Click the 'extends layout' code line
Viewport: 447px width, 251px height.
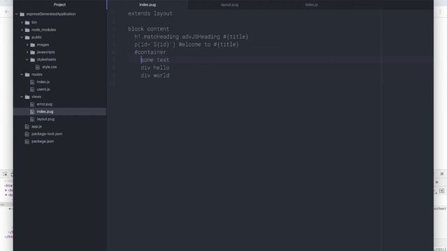pyautogui.click(x=150, y=13)
